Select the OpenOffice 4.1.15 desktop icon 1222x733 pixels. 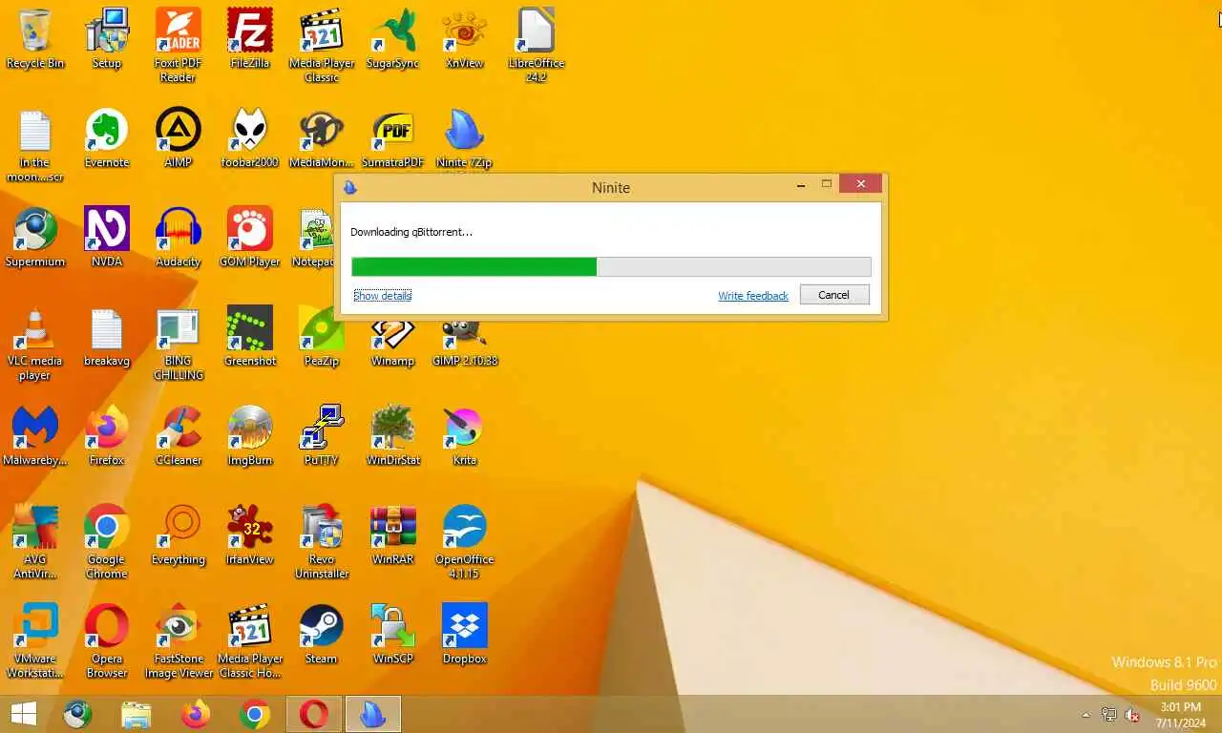[x=465, y=542]
